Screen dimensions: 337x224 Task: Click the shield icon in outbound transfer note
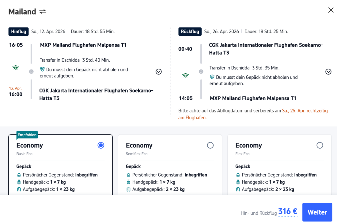[x=42, y=70]
